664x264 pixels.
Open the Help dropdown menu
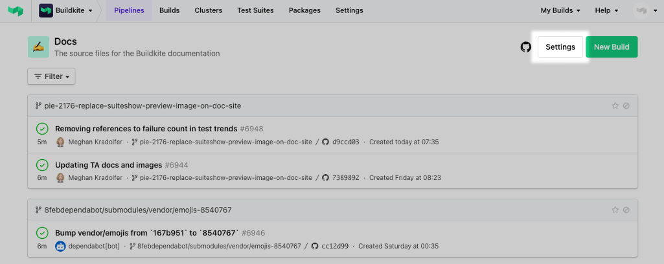[606, 10]
